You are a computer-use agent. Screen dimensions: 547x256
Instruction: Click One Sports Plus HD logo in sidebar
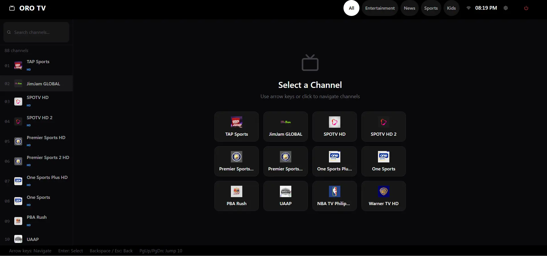point(18,181)
